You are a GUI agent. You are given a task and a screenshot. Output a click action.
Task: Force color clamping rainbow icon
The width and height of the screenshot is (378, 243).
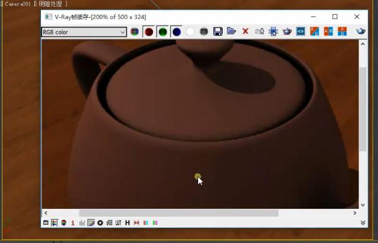64,223
